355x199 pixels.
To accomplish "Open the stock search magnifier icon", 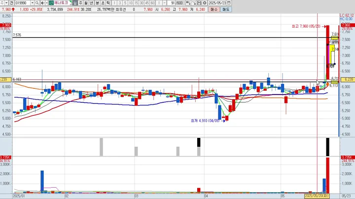I will click(37, 3).
